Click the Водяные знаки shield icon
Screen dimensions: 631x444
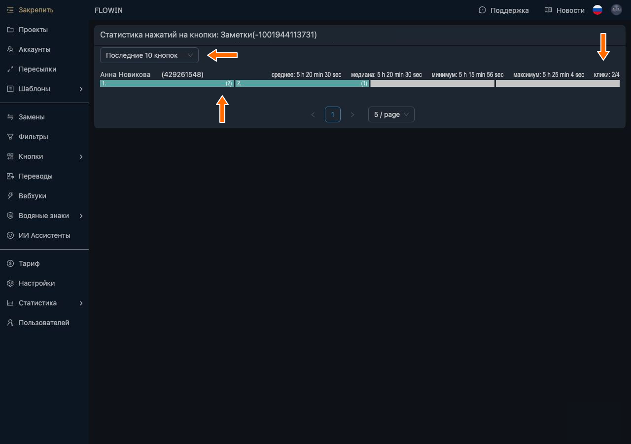[x=10, y=216]
